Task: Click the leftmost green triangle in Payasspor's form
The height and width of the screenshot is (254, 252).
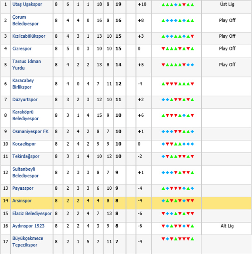Action: pos(163,189)
